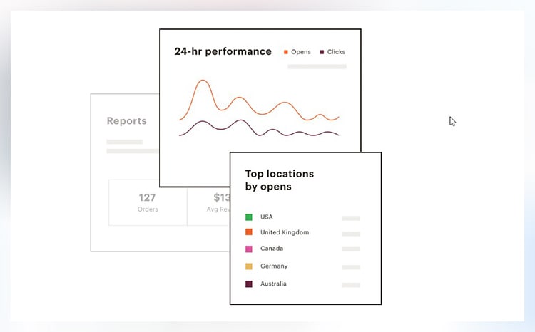Click the 24-hr performance title
This screenshot has width=535, height=332.
pyautogui.click(x=223, y=51)
